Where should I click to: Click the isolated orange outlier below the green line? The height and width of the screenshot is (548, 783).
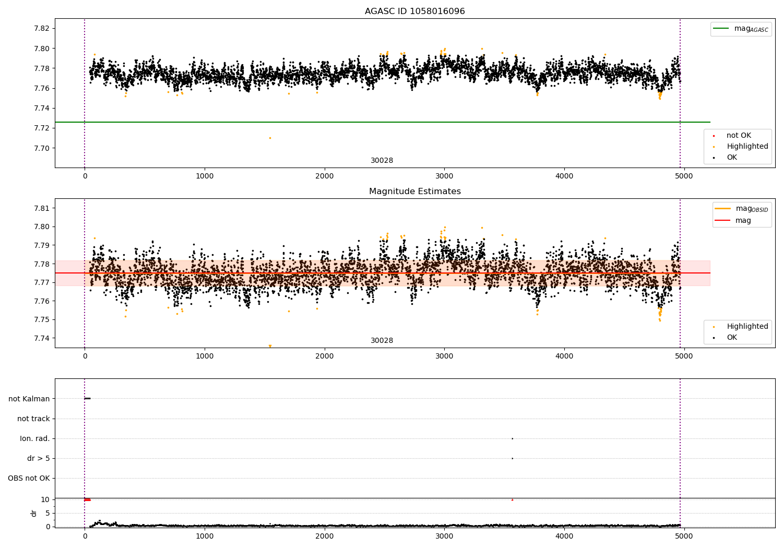[270, 138]
